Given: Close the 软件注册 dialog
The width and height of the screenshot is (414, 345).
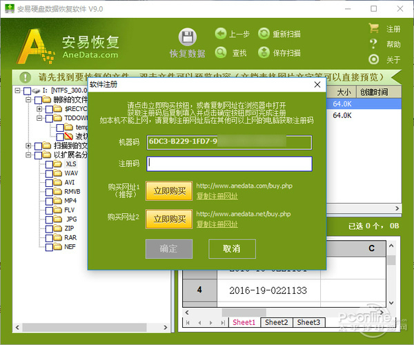Looking at the screenshot, I should click(x=317, y=84).
